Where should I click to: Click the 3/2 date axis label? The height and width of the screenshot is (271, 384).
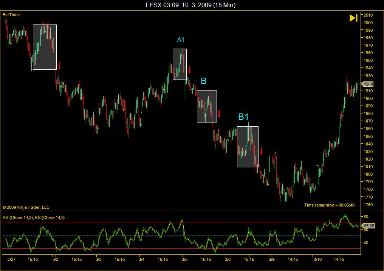pyautogui.click(x=55, y=259)
